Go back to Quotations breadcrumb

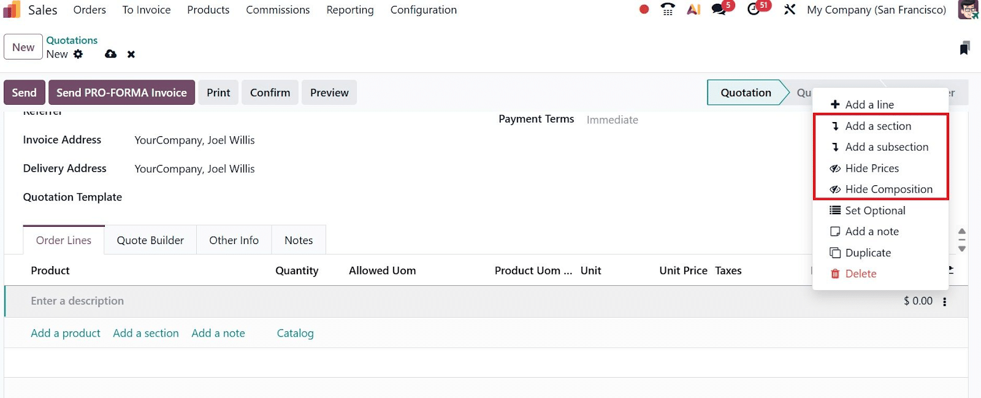pyautogui.click(x=72, y=40)
